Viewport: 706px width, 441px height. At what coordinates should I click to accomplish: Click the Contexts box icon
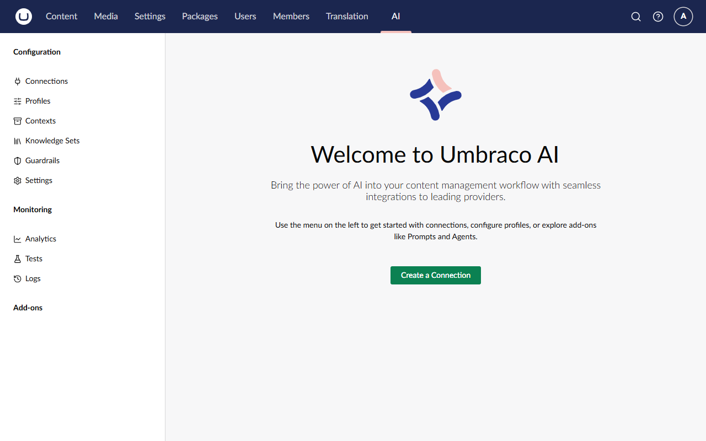click(18, 121)
